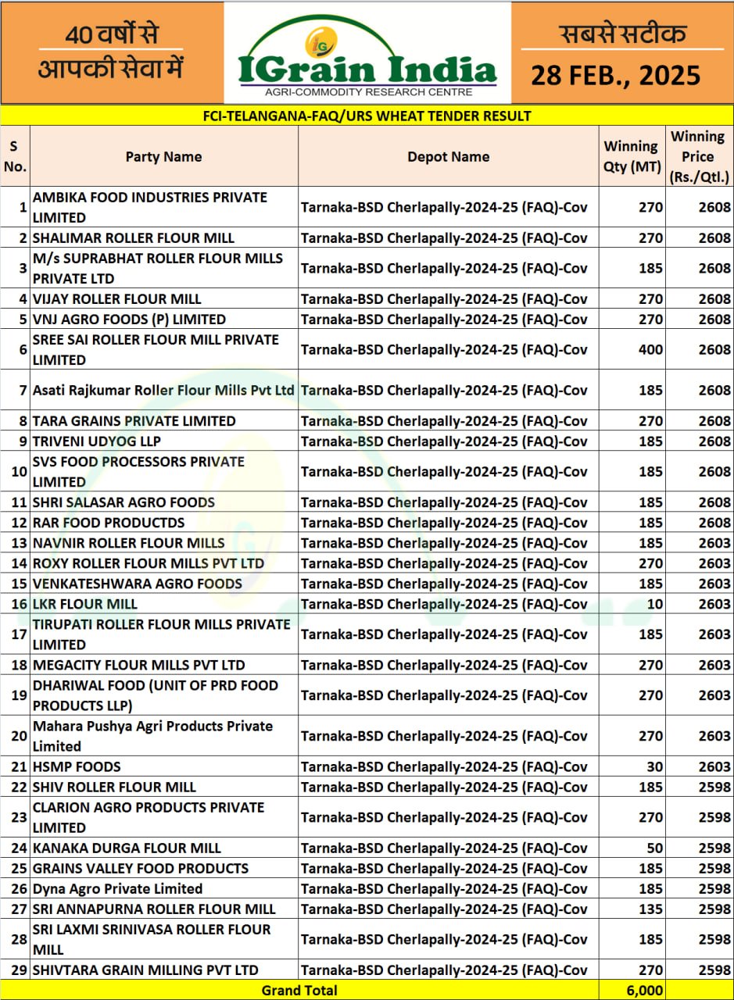Click the KANAKA DURGA FLOUR MILL cell
Viewport: 734px width, 1000px height.
click(x=127, y=848)
